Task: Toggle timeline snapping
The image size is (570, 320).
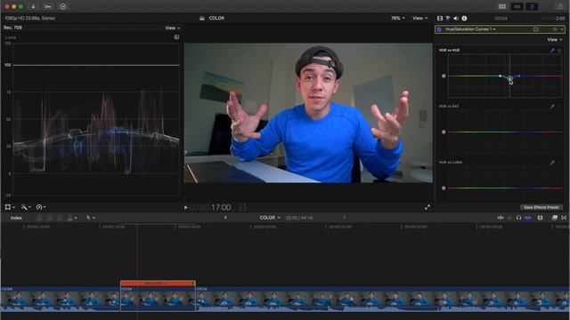Action: tap(528, 218)
